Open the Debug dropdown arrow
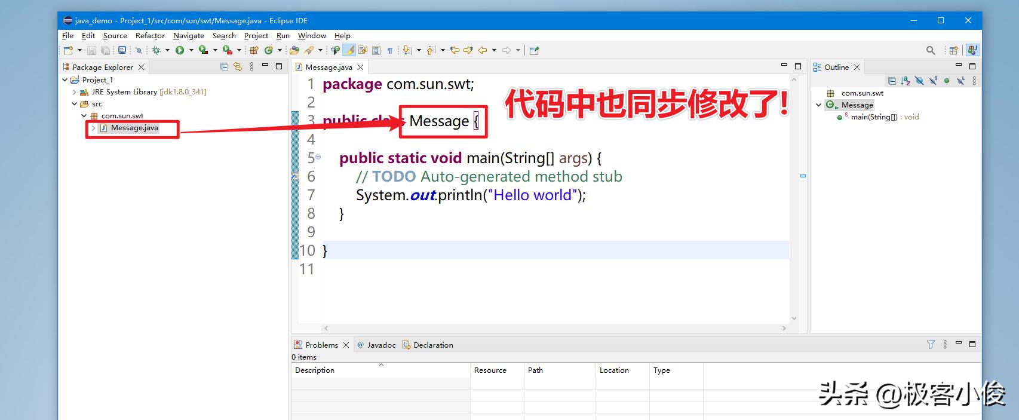Viewport: 1019px width, 420px height. pos(167,50)
